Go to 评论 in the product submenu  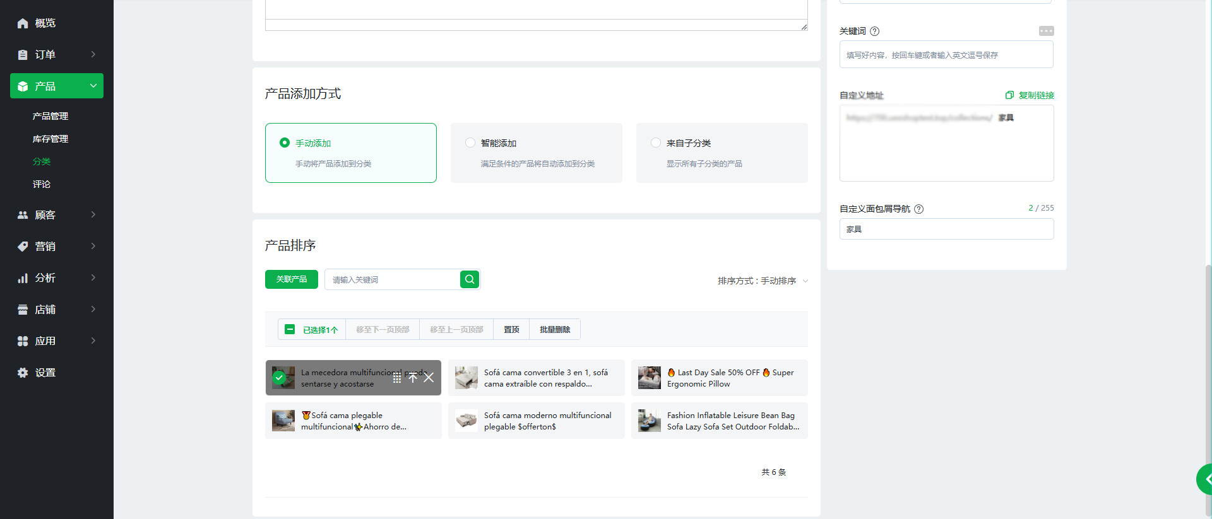(42, 184)
